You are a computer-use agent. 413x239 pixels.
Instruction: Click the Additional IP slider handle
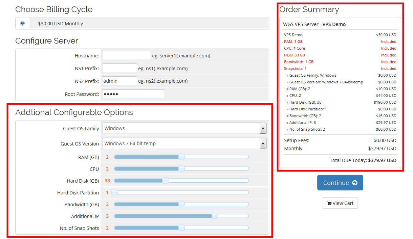pos(215,216)
